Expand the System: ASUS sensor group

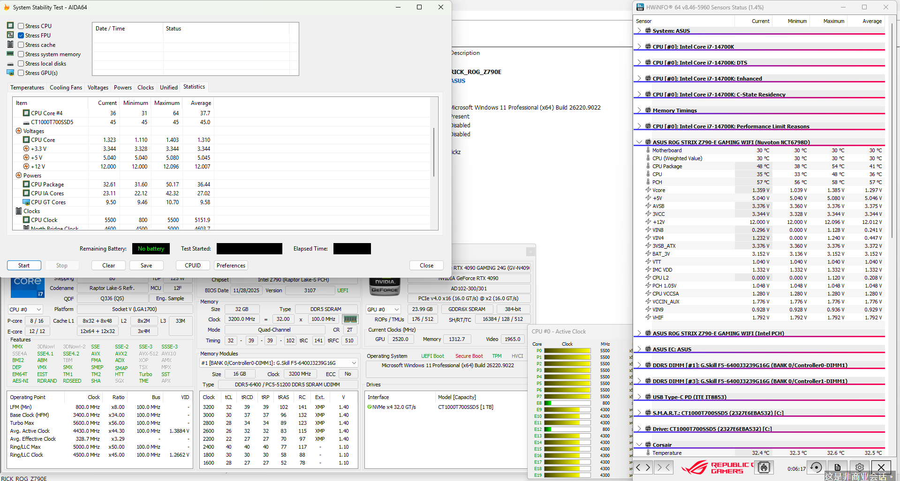tap(639, 30)
